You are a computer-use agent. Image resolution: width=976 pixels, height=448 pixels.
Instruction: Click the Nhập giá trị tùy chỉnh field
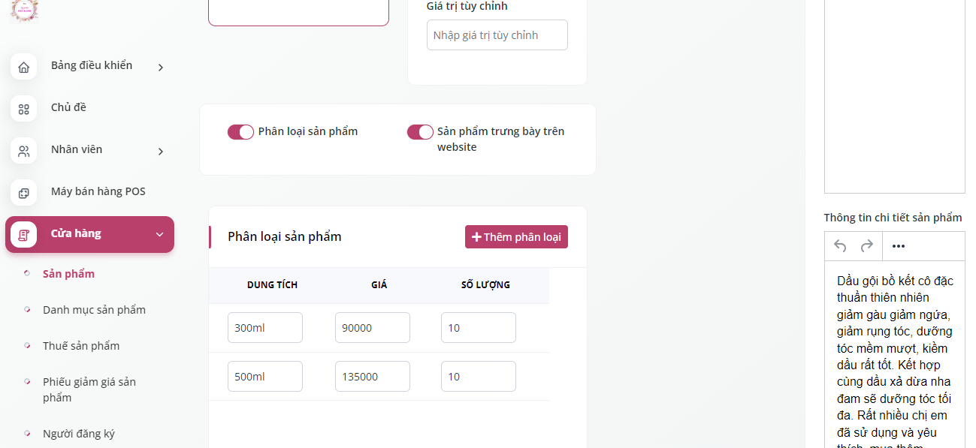[497, 35]
